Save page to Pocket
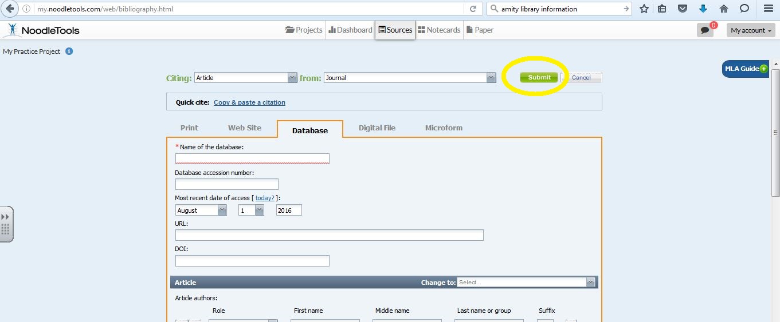The width and height of the screenshot is (780, 322). tap(682, 9)
